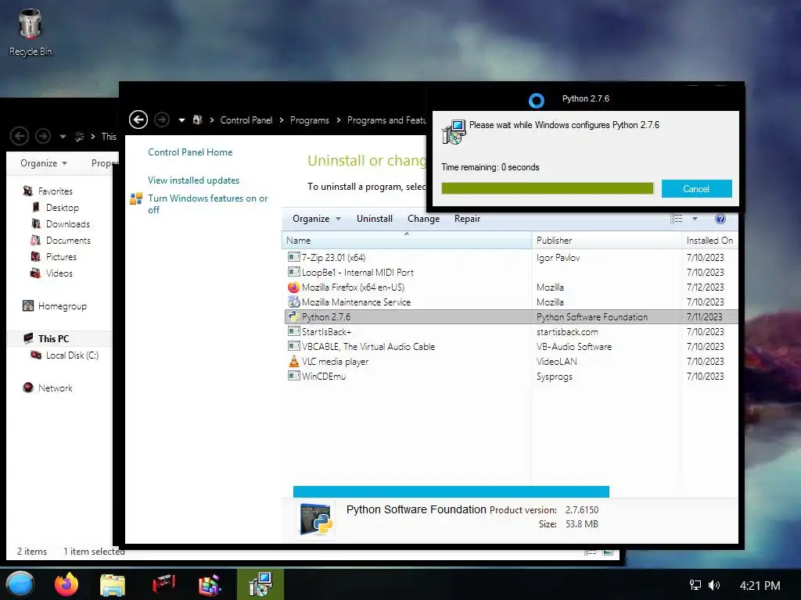Click the help question mark icon
This screenshot has height=600, width=801.
(720, 219)
